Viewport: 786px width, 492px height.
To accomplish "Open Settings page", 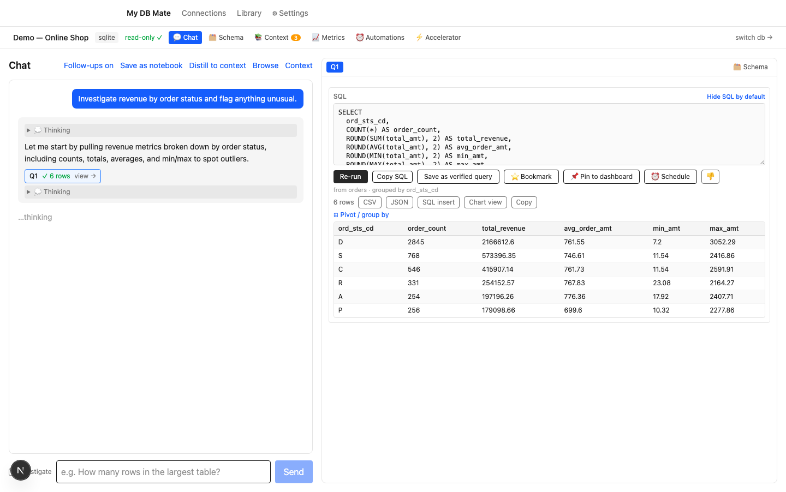I will [290, 13].
